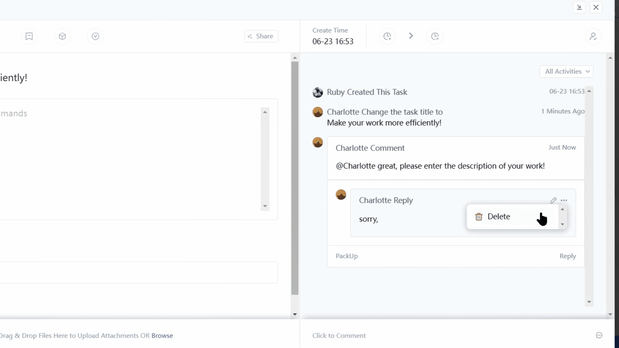Image resolution: width=619 pixels, height=348 pixels.
Task: Click the emoji icon in the comment bar
Action: click(x=599, y=335)
